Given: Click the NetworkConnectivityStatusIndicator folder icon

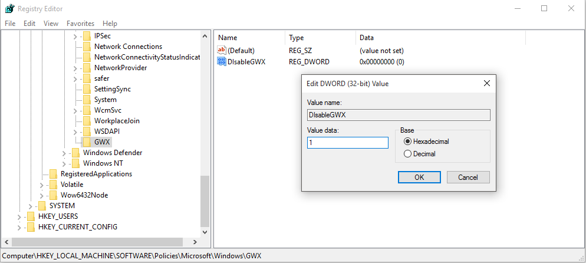Looking at the screenshot, I should (x=87, y=57).
